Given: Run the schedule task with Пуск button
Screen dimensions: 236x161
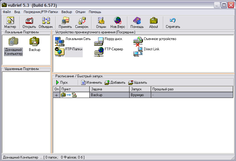Looking at the screenshot, I should tap(62, 82).
